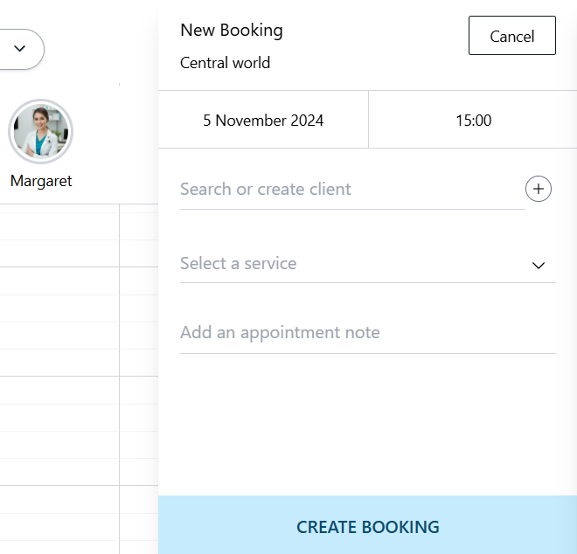Change the 15:00 booking time
The height and width of the screenshot is (554, 577).
pos(473,121)
